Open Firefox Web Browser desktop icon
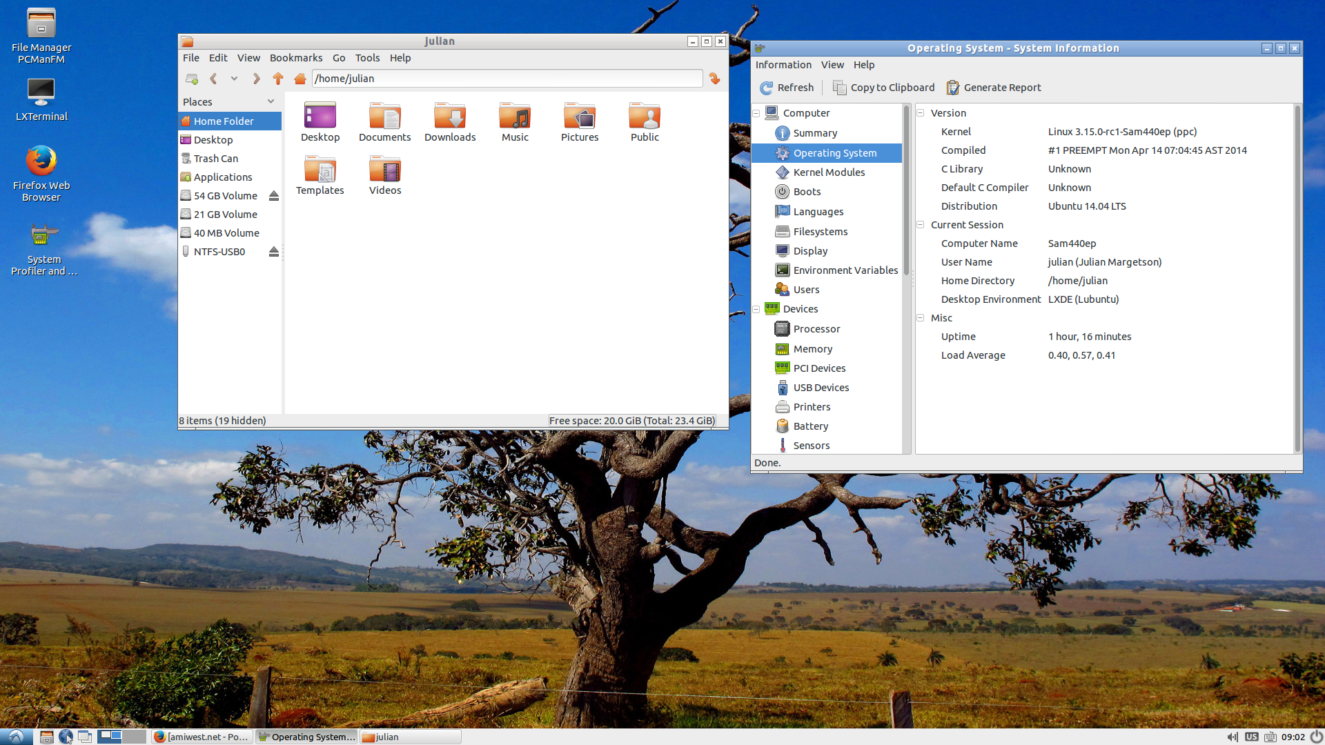This screenshot has width=1325, height=745. [41, 161]
